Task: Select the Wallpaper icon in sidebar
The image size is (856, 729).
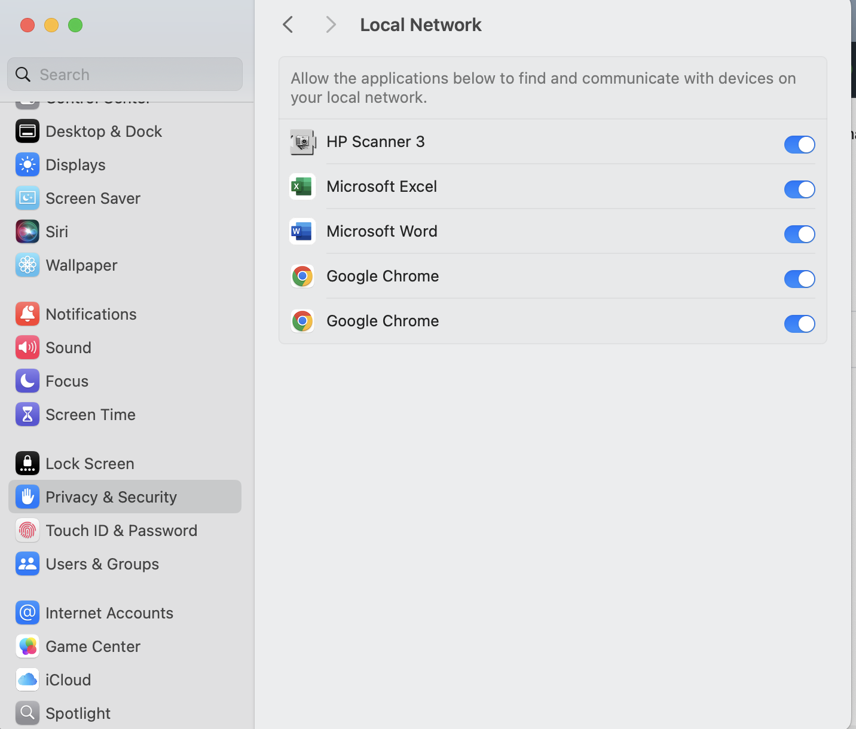Action: (x=27, y=265)
